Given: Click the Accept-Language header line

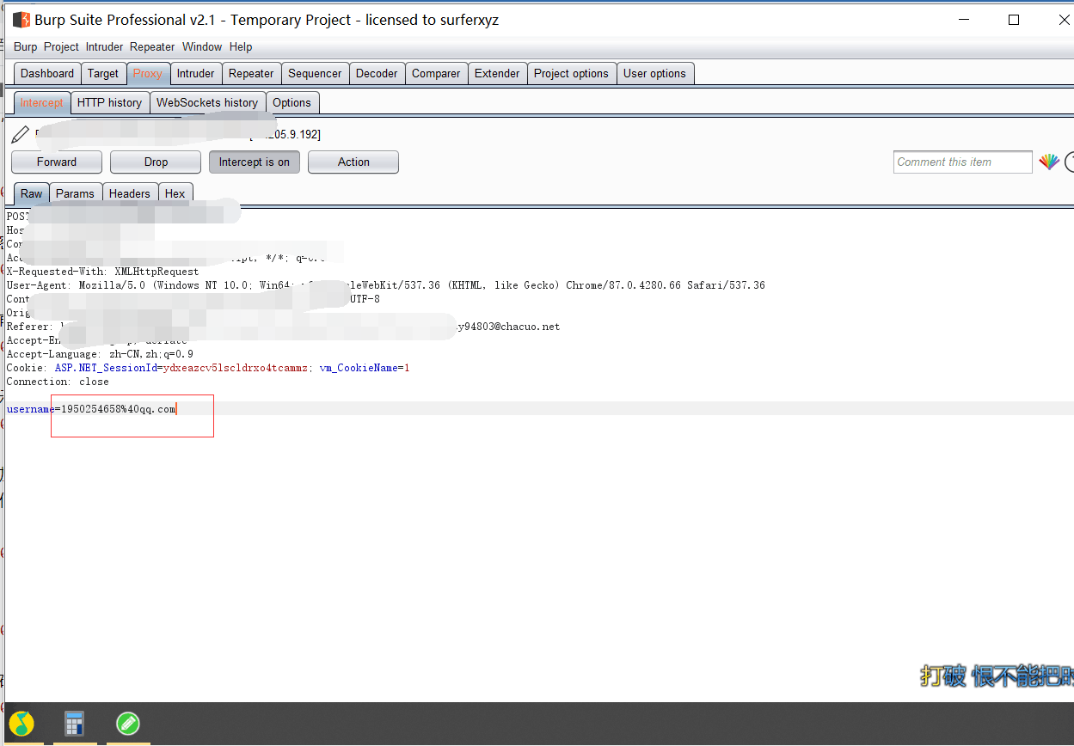Looking at the screenshot, I should pos(100,354).
